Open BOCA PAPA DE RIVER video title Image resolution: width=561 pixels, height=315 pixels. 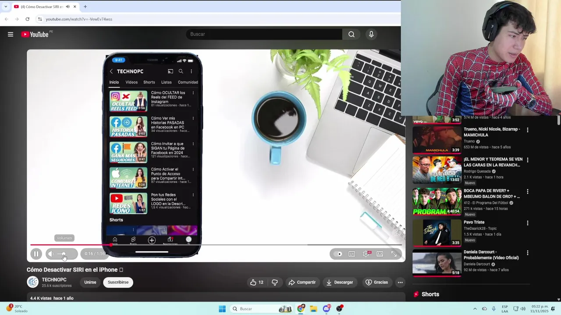[492, 193]
